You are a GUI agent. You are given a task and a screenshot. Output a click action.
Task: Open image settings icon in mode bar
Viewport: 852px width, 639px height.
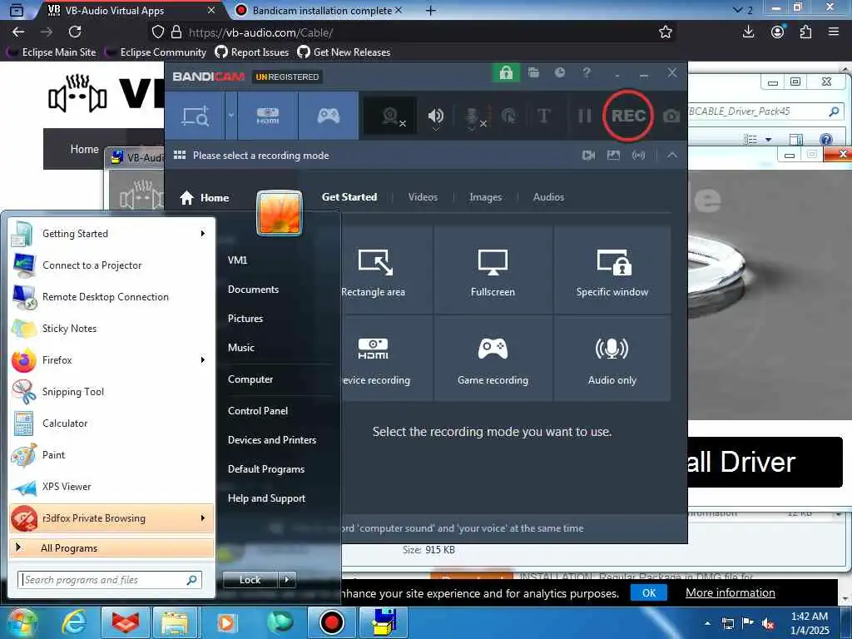(613, 156)
